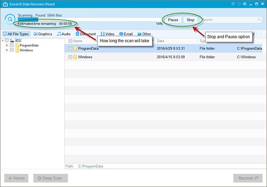Screen dimensions: 267x187
Task: Stop the scan with the Stop button
Action: 190,20
